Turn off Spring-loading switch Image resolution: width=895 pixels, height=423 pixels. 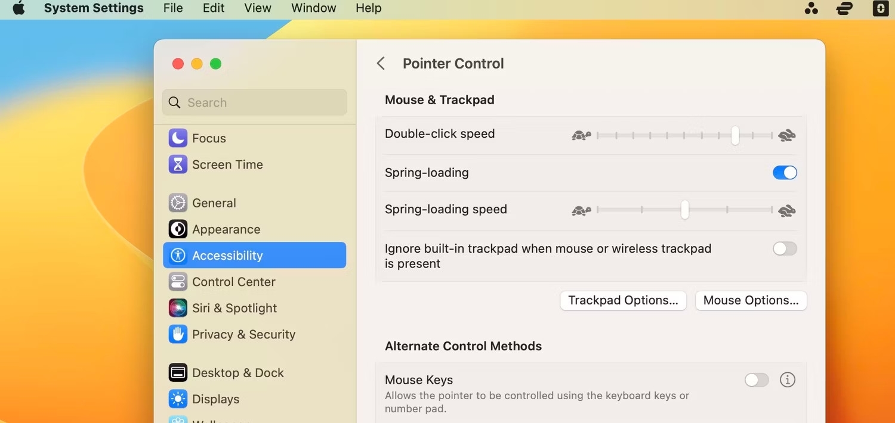click(x=785, y=173)
